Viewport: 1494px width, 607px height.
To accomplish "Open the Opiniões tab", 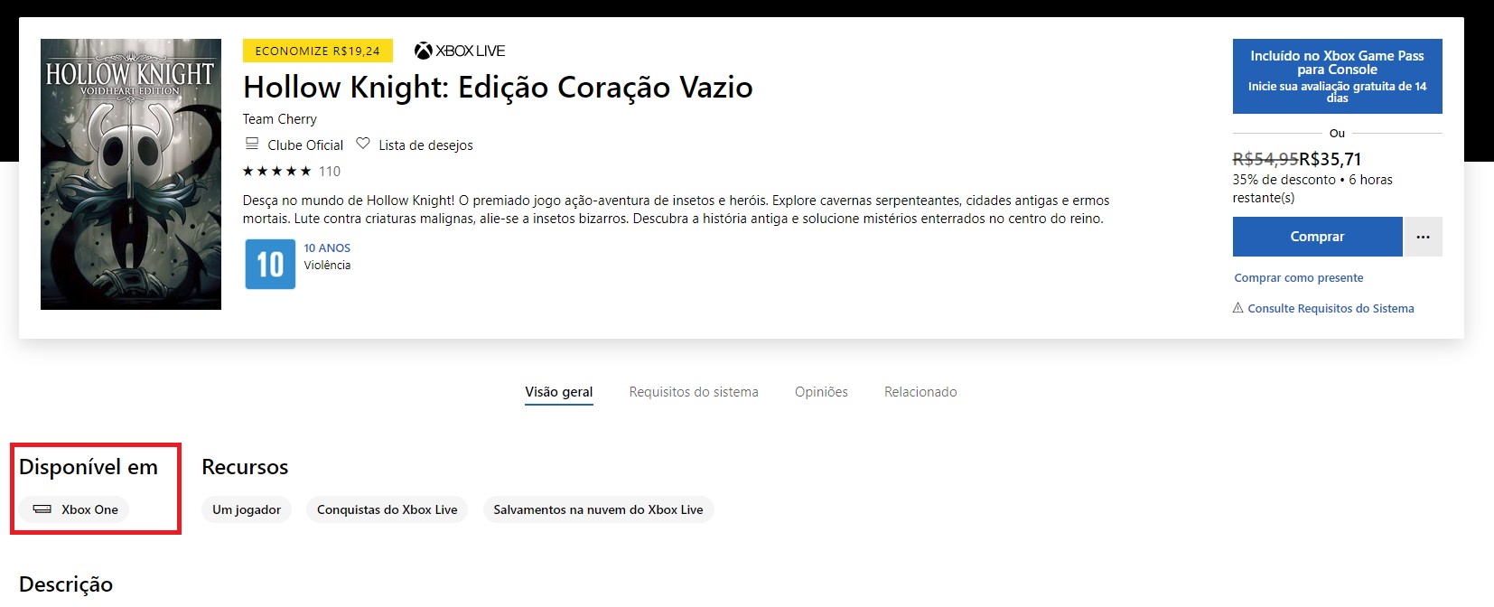I will [821, 392].
